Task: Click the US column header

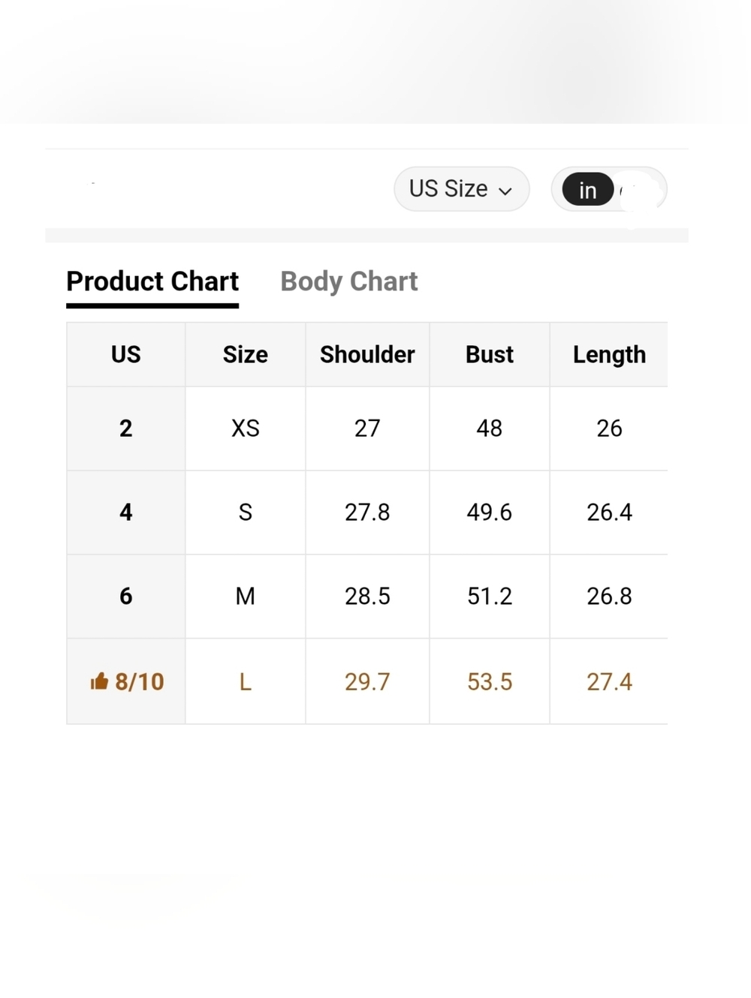Action: click(x=126, y=354)
